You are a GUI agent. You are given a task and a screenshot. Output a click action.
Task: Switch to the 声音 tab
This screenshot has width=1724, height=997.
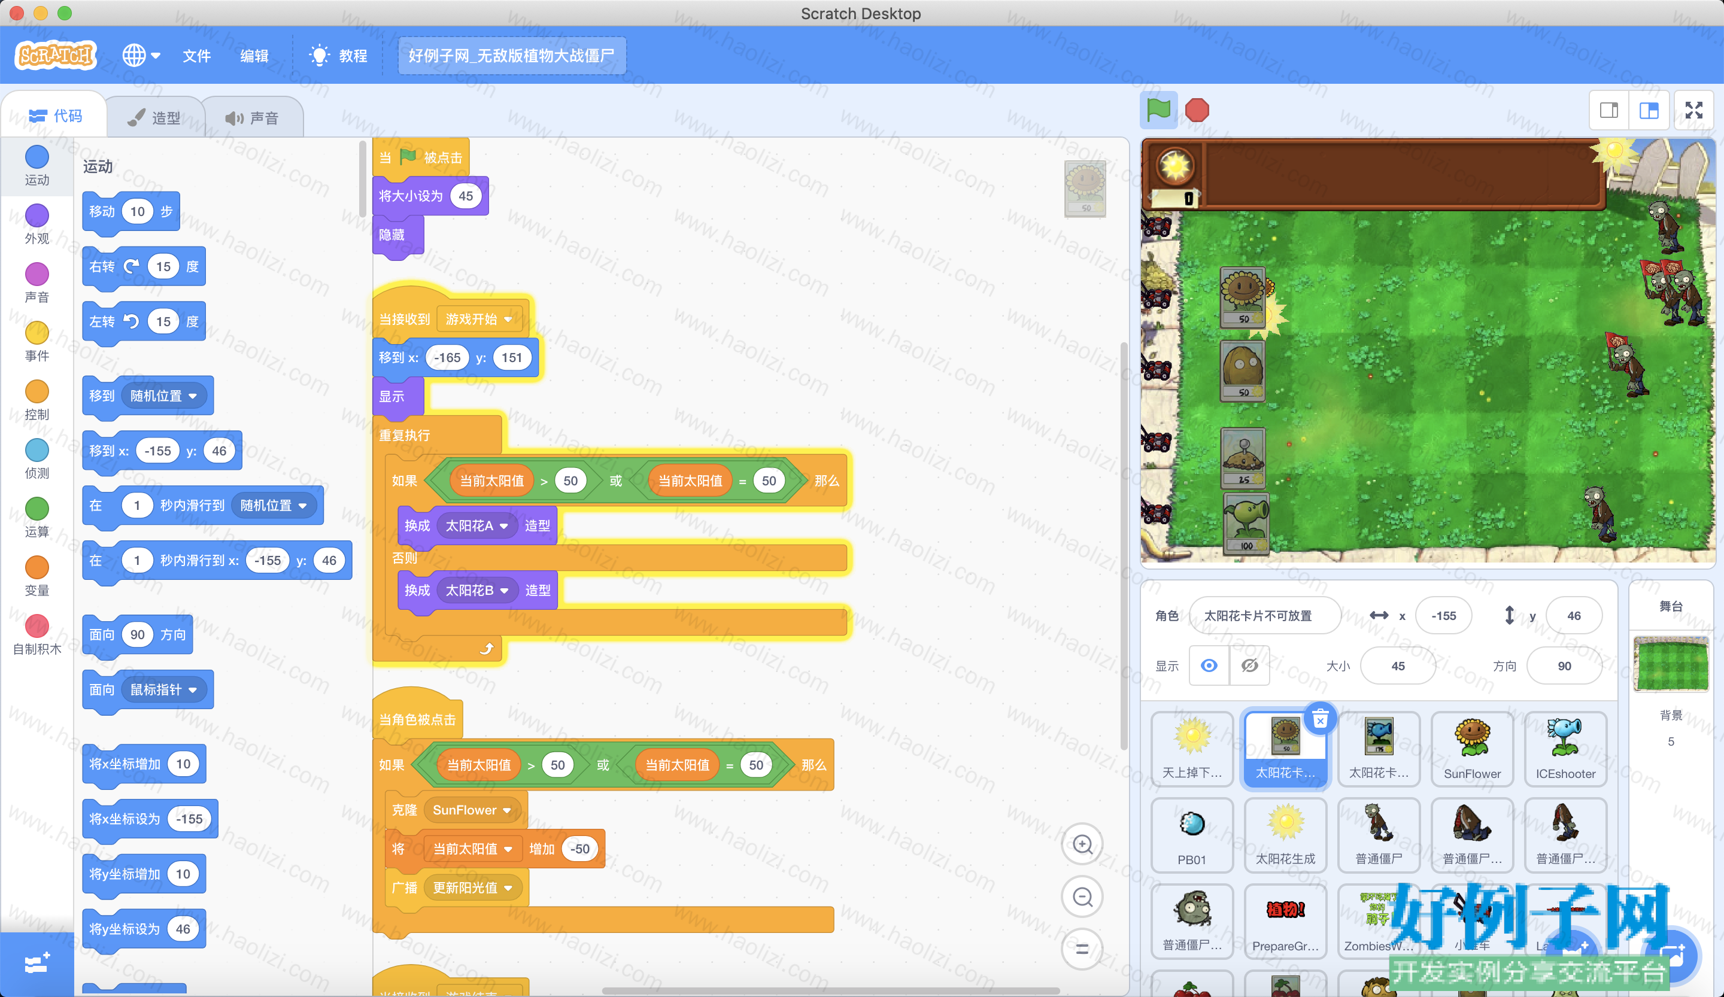coord(252,118)
